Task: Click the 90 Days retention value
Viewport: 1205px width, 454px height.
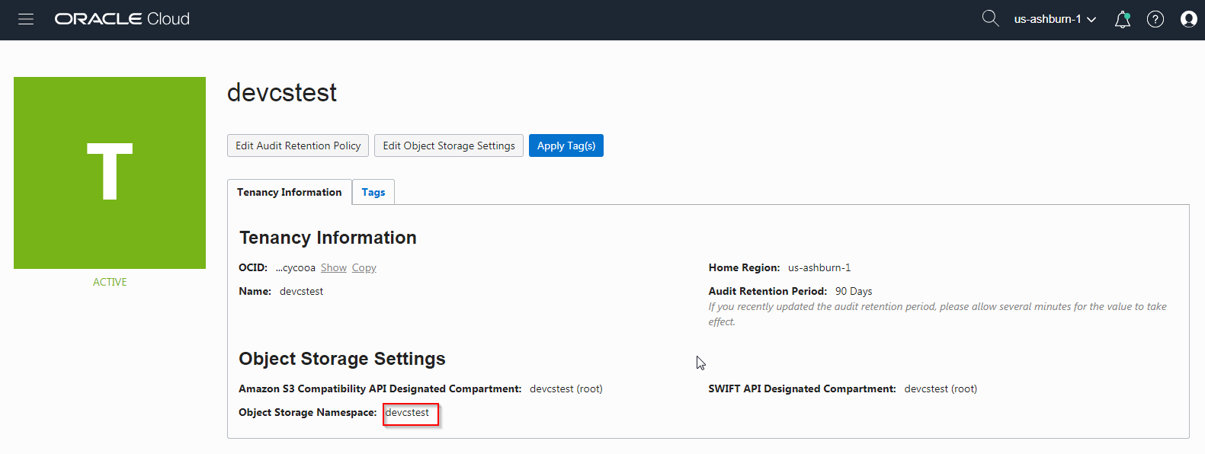Action: click(854, 292)
